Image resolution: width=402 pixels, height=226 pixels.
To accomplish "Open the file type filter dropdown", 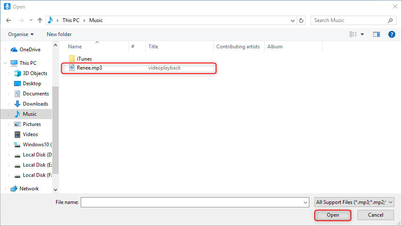I will click(x=354, y=203).
